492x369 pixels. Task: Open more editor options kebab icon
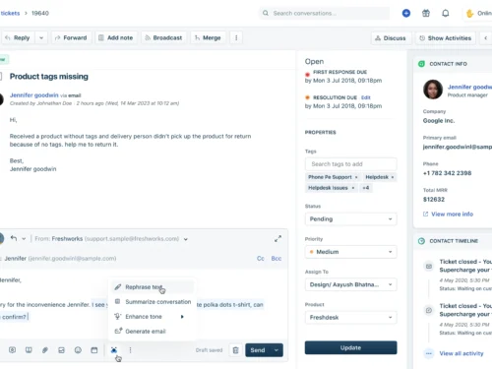(130, 350)
